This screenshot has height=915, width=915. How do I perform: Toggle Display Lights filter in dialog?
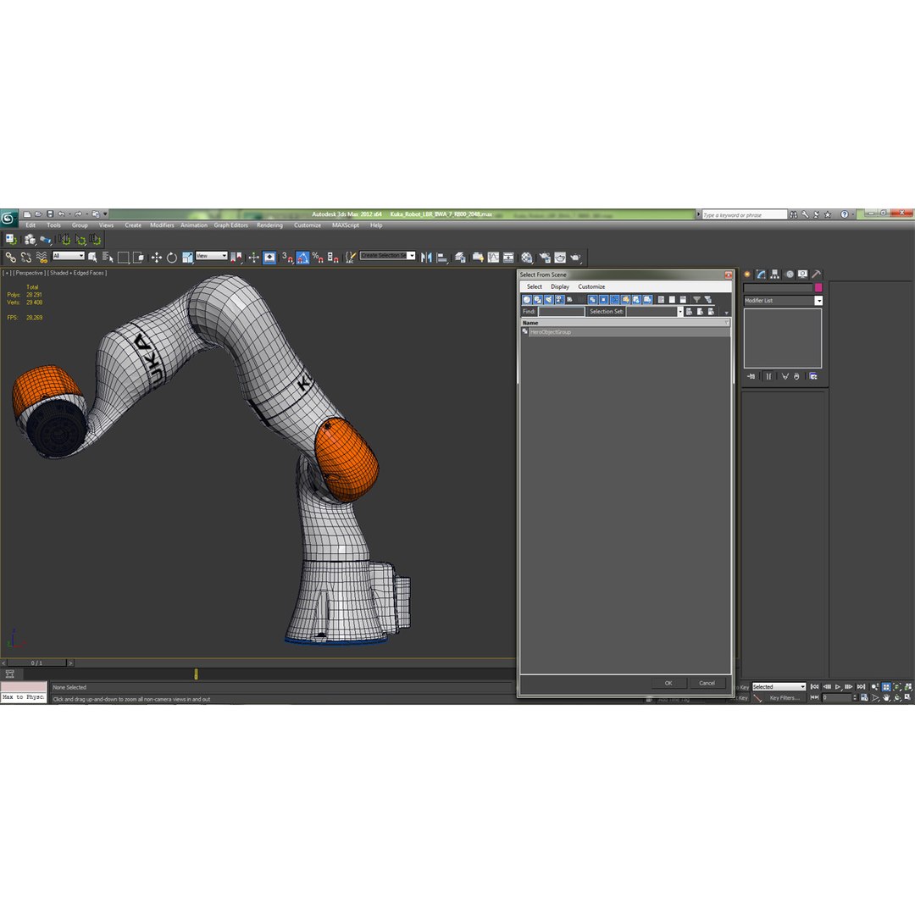pyautogui.click(x=548, y=299)
